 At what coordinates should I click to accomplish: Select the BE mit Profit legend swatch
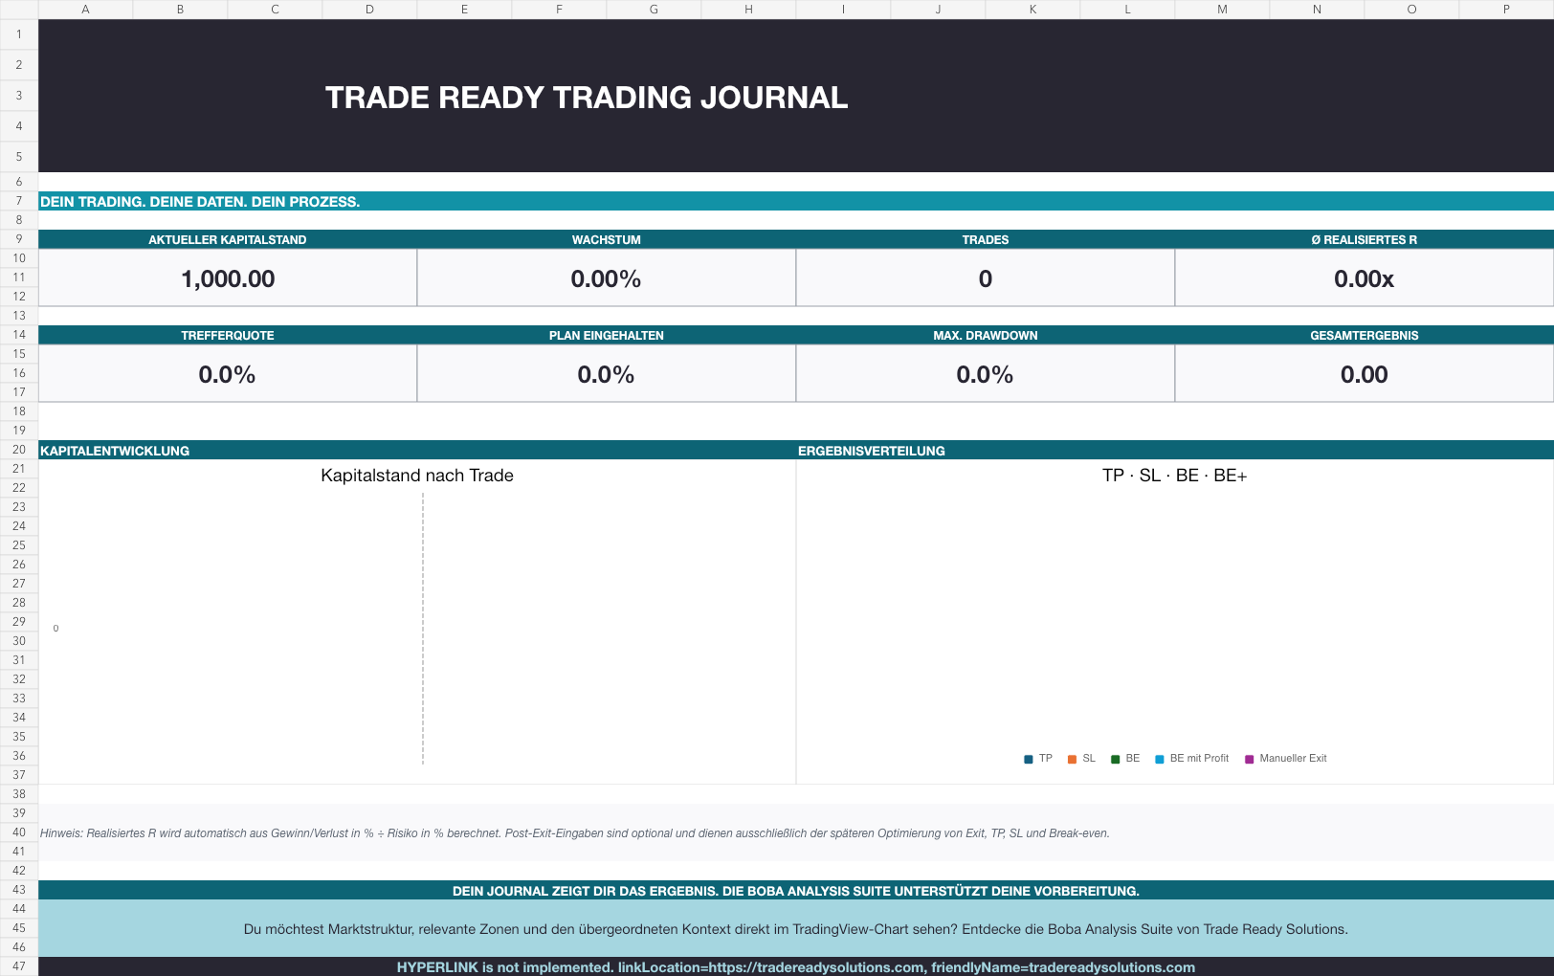coord(1160,759)
